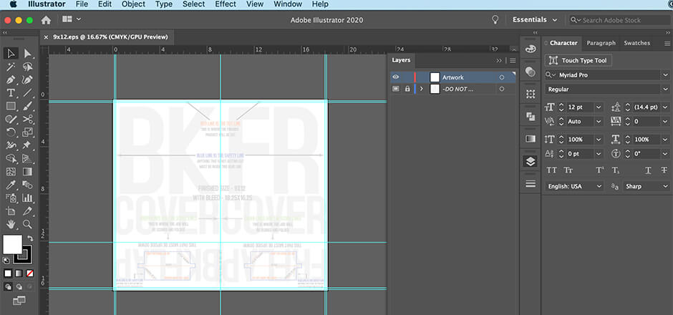Open the Essentials workspace switcher
Viewport: 673px width, 315px height.
[x=535, y=20]
